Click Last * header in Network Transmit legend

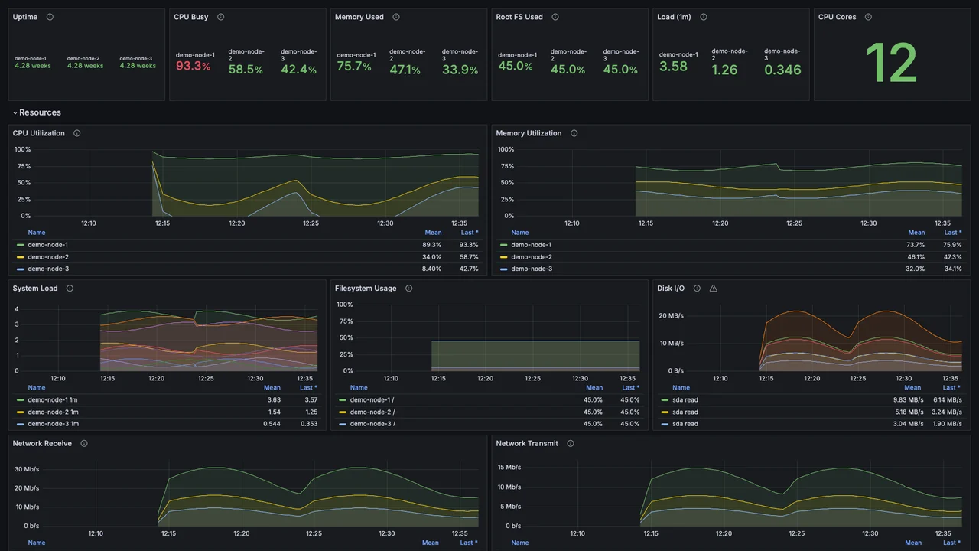pyautogui.click(x=951, y=543)
